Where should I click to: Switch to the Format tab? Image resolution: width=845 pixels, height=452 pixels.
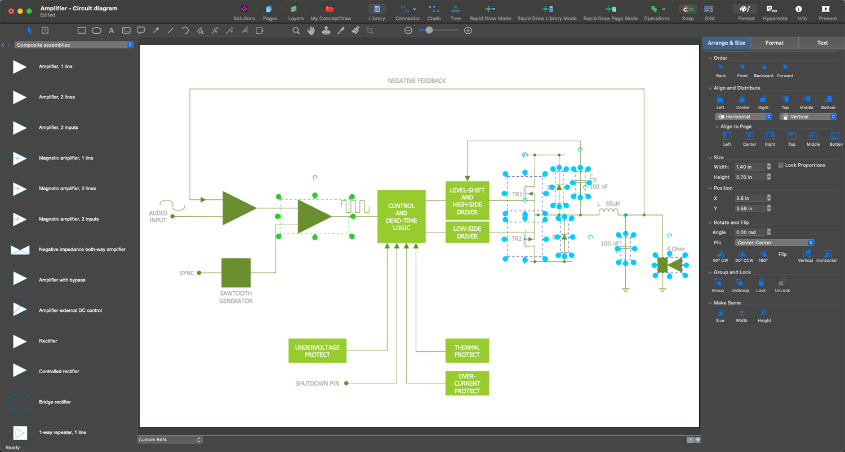point(774,43)
